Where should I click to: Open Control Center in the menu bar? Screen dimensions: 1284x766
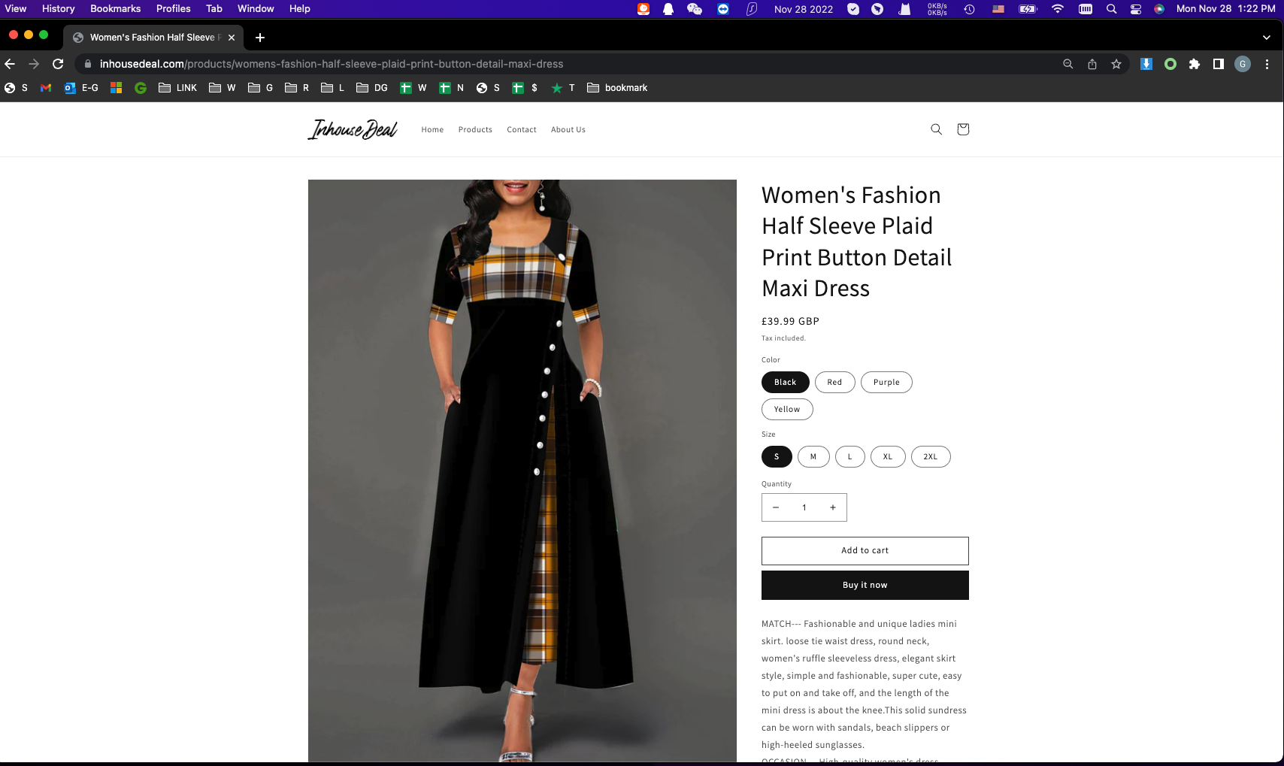click(1136, 9)
